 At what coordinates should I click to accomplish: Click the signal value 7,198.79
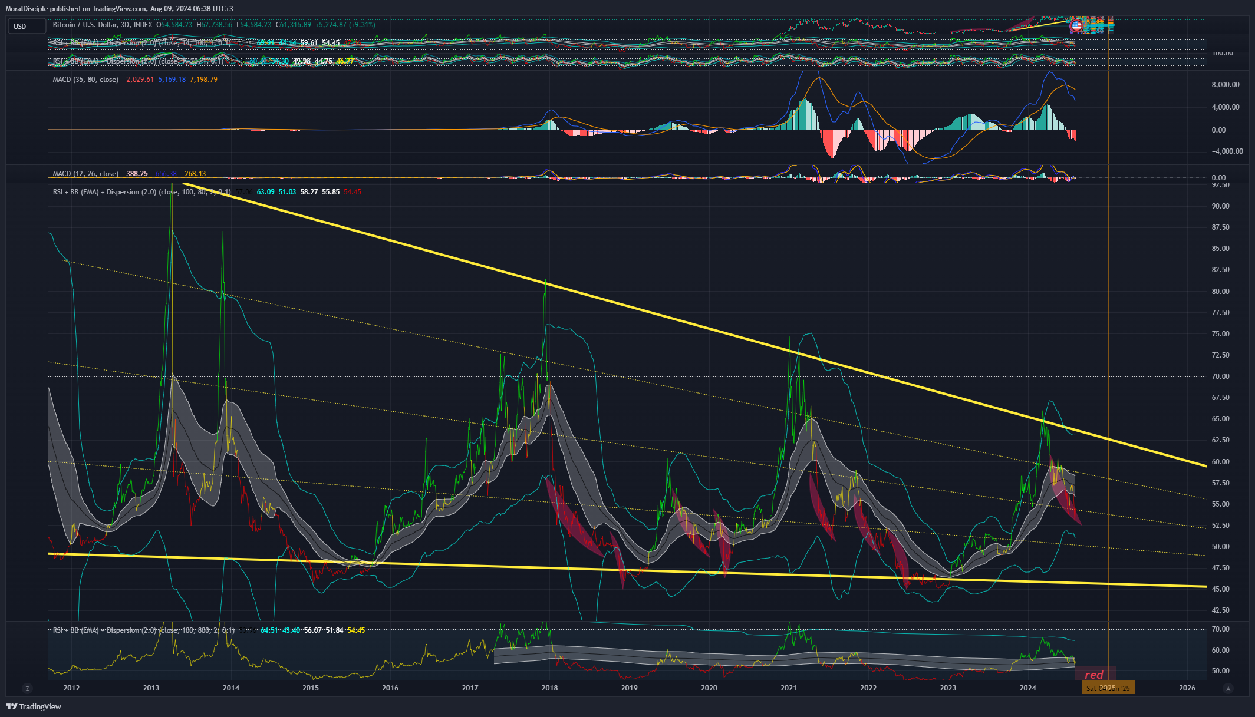coord(203,80)
